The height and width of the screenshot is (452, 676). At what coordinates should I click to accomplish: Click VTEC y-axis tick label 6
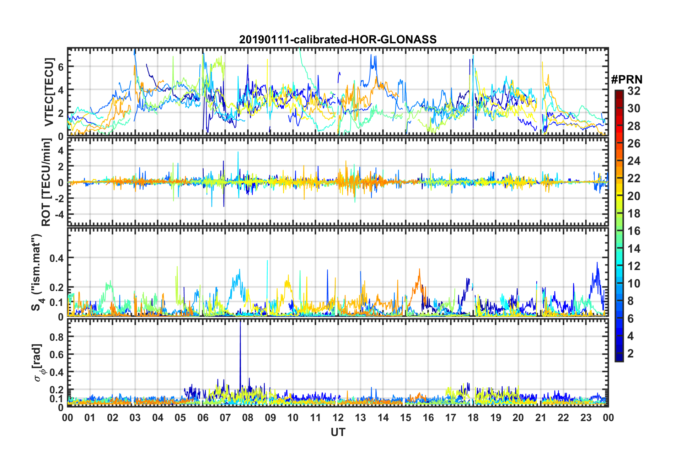click(61, 67)
